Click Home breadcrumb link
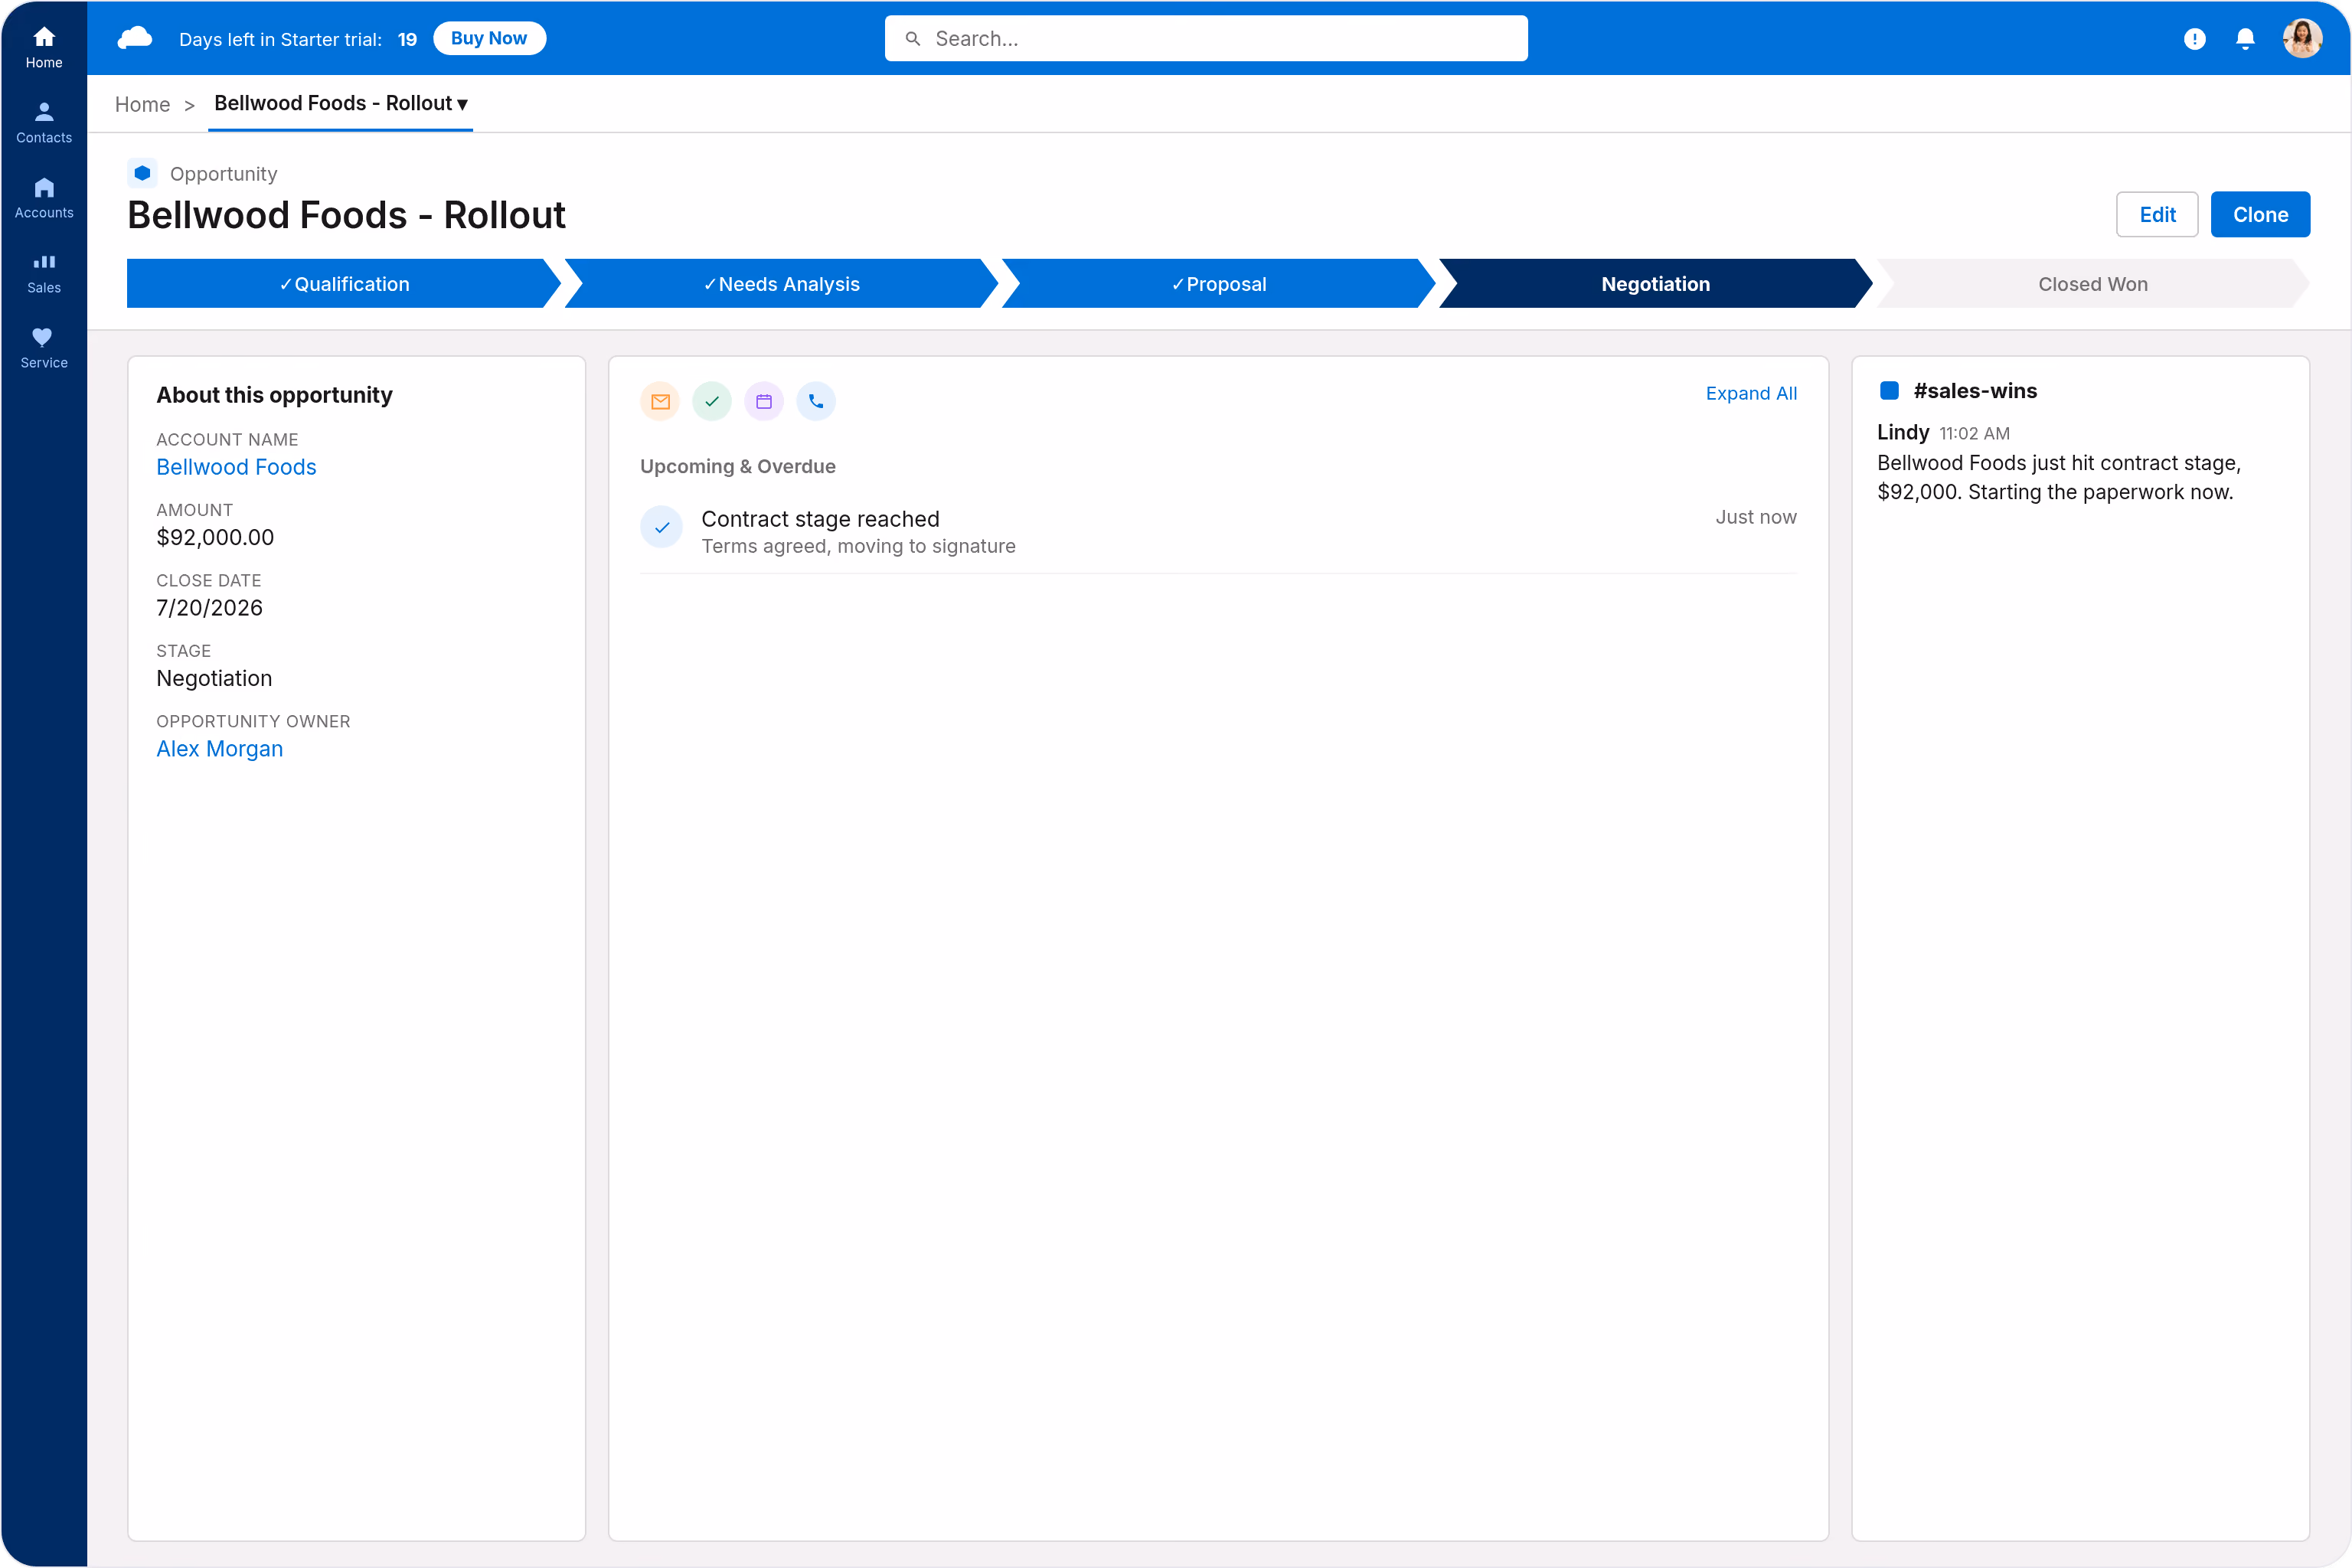 coord(142,104)
